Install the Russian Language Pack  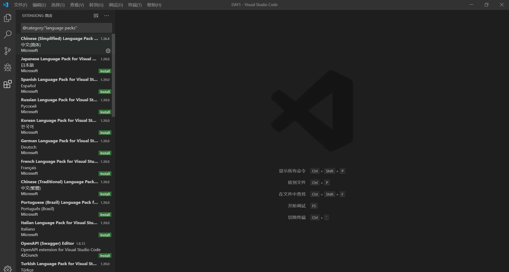105,112
